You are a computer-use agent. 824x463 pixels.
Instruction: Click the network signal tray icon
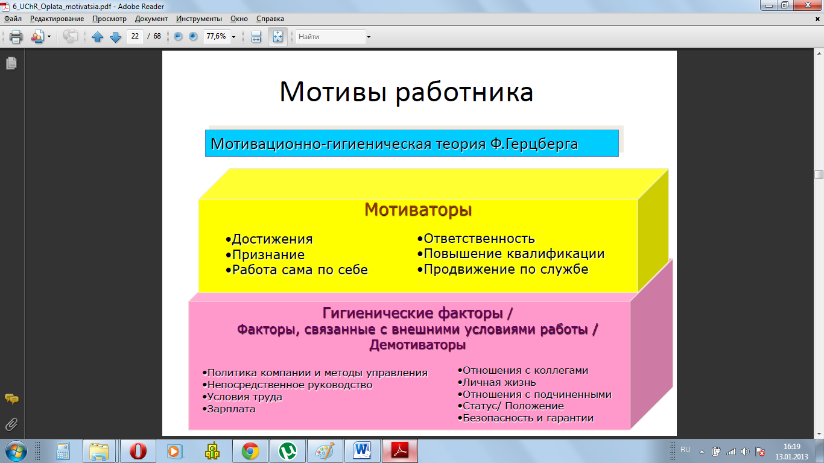coord(731,451)
